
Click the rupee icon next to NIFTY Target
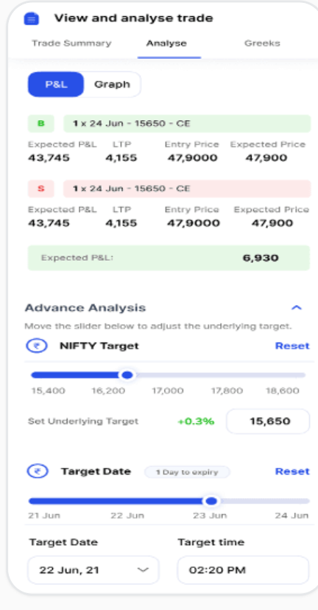click(x=37, y=346)
